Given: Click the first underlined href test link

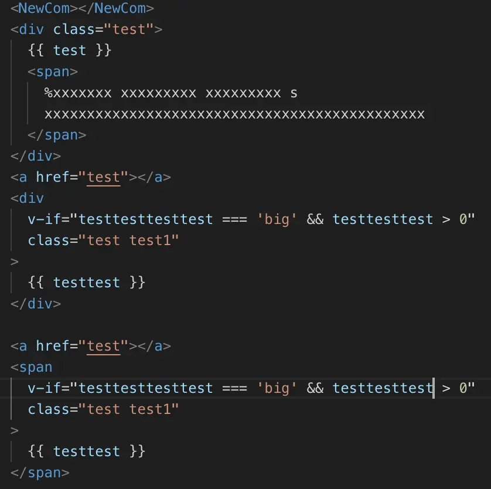Looking at the screenshot, I should tap(103, 177).
